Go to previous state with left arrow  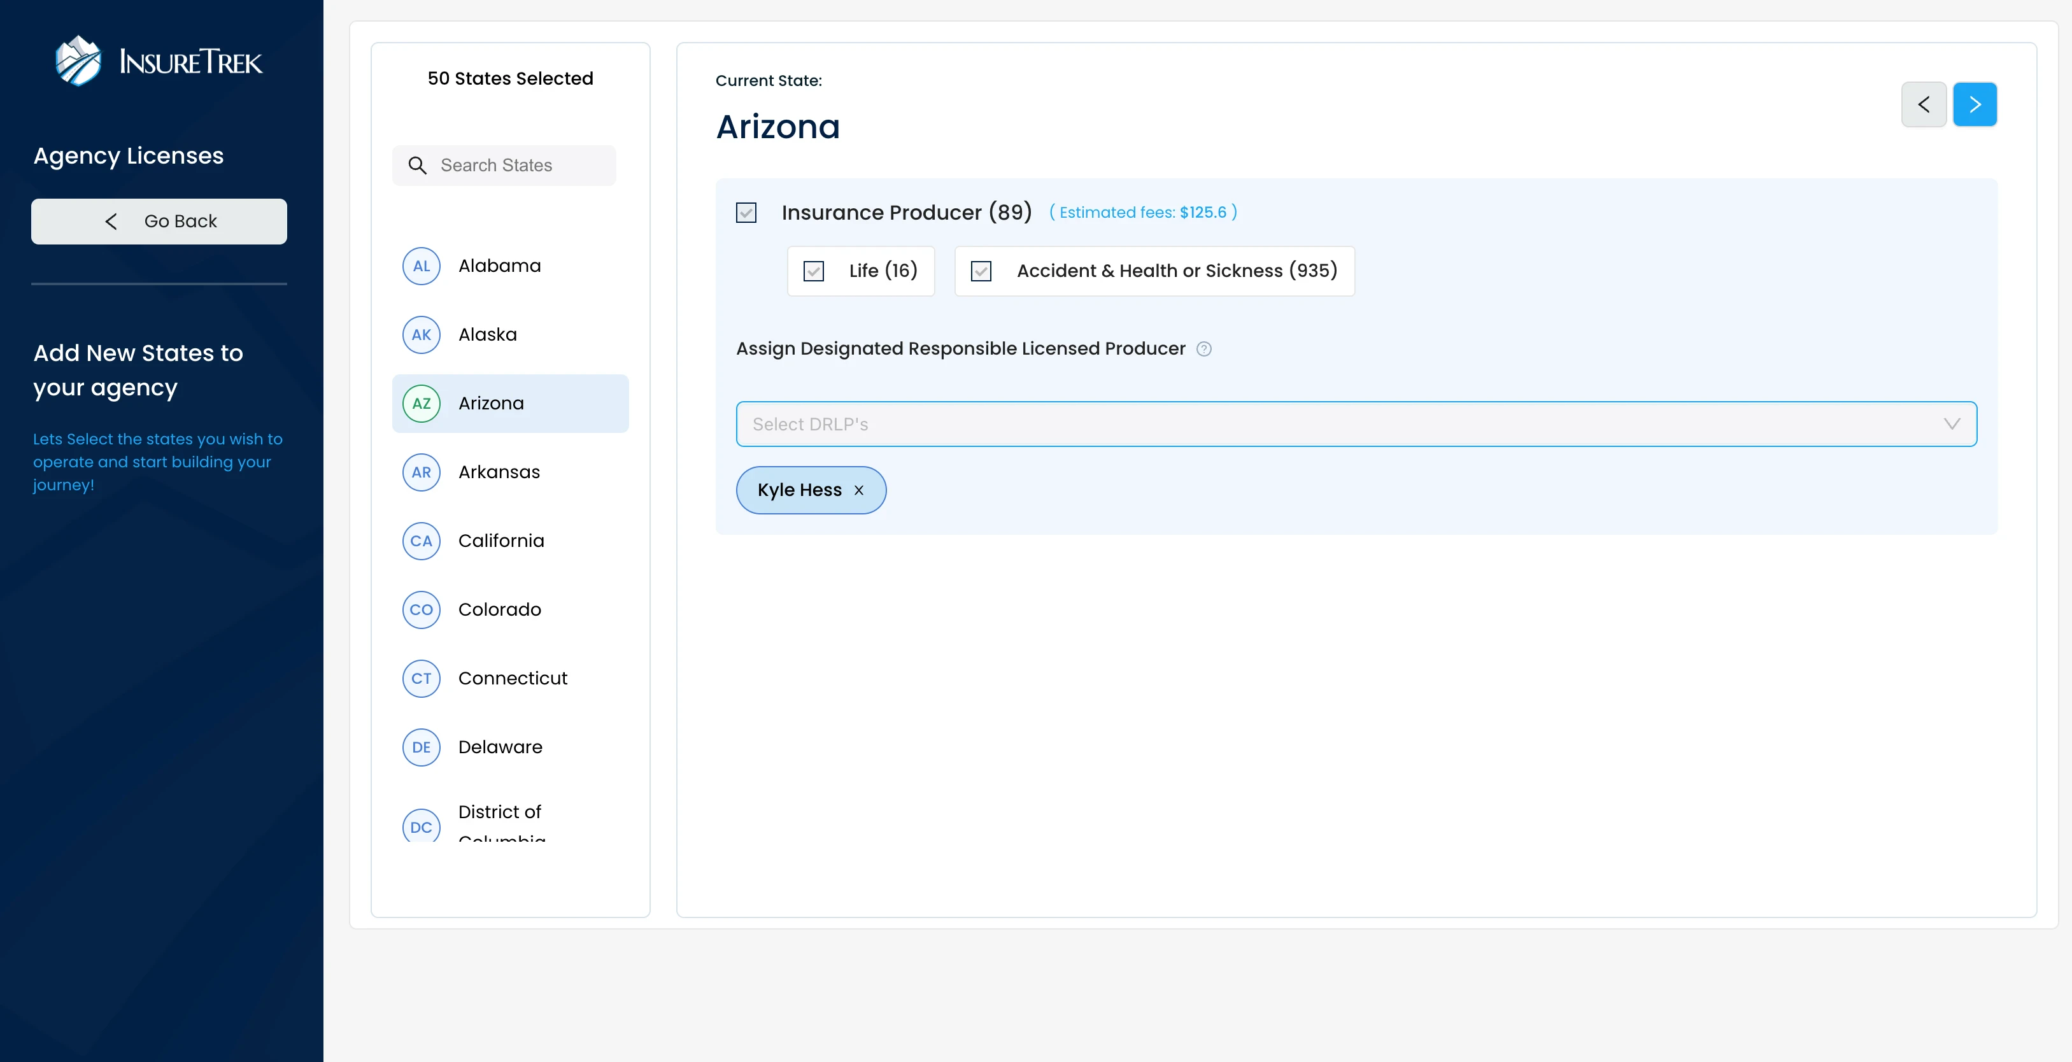tap(1923, 104)
